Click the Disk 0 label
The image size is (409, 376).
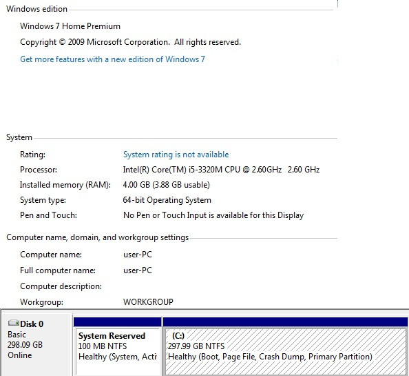pyautogui.click(x=32, y=324)
